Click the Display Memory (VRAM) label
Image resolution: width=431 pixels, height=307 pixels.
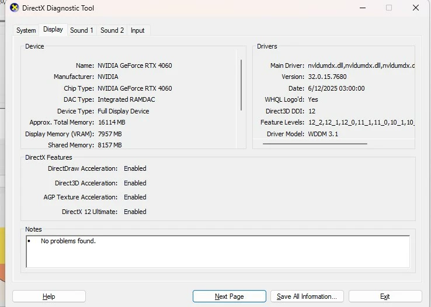[60, 134]
